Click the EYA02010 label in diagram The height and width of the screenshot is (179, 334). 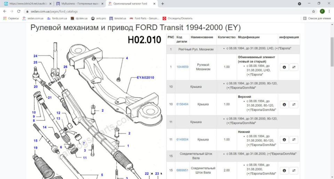pos(145,78)
